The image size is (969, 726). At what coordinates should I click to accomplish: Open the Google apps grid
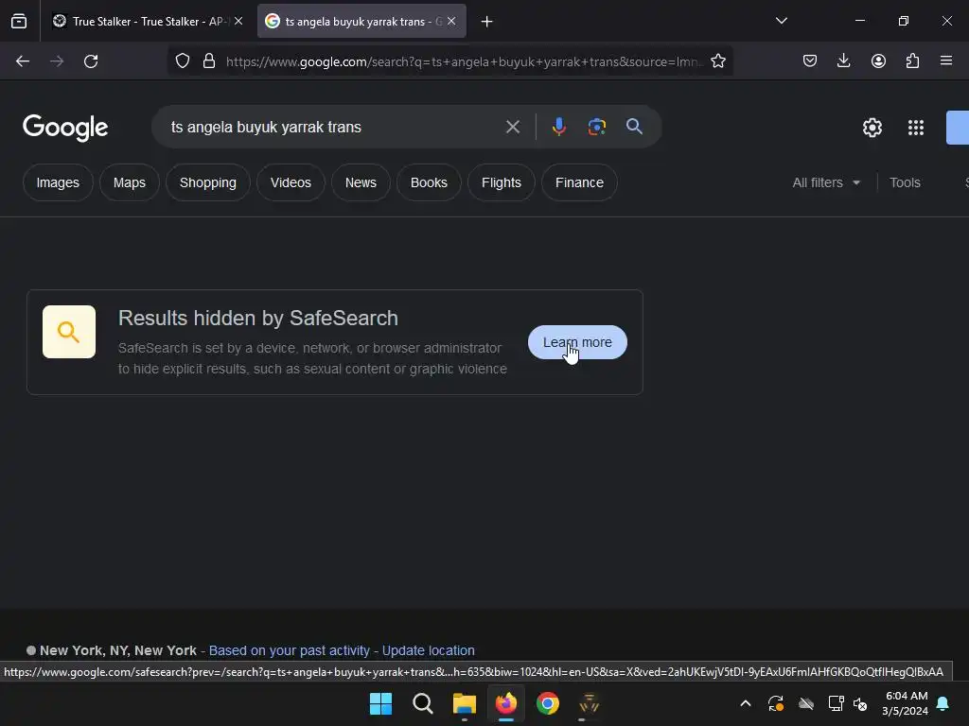pyautogui.click(x=916, y=128)
